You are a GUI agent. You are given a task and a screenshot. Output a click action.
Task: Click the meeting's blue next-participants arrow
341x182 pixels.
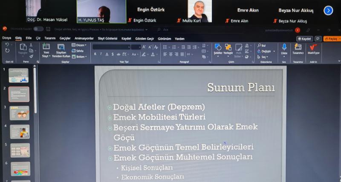pos(328,10)
